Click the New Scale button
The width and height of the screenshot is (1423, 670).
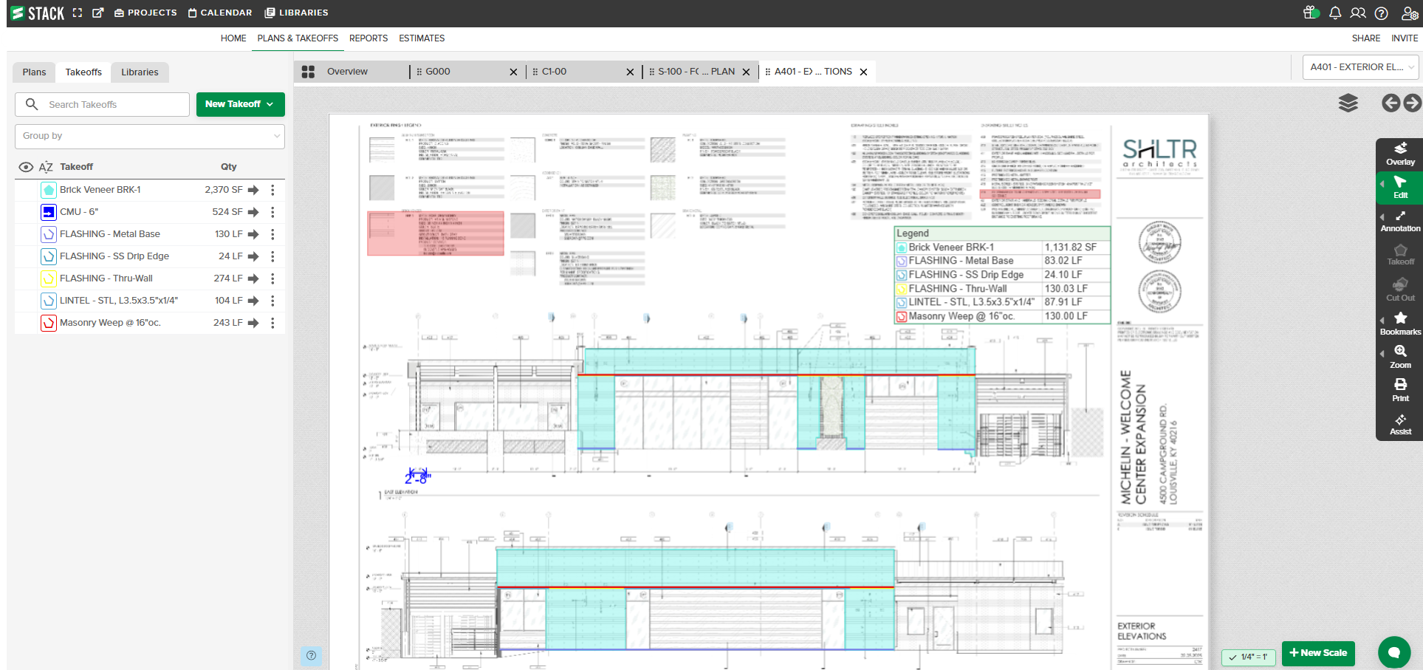(1317, 653)
